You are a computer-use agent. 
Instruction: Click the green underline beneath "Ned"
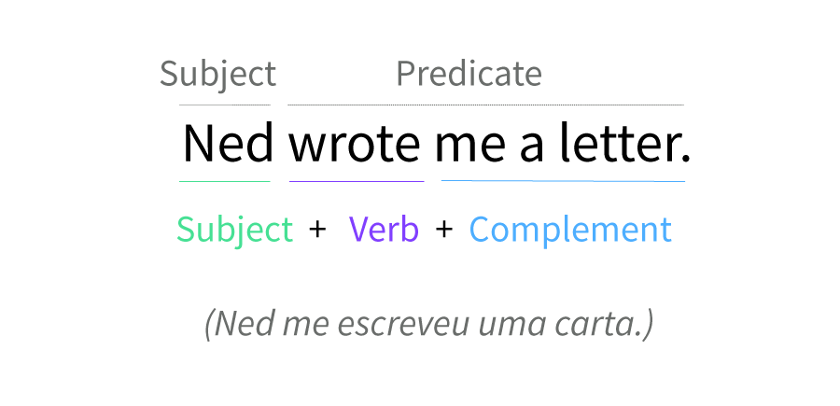click(225, 181)
